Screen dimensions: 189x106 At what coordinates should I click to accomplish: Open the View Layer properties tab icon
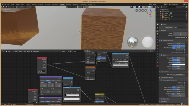(157, 37)
